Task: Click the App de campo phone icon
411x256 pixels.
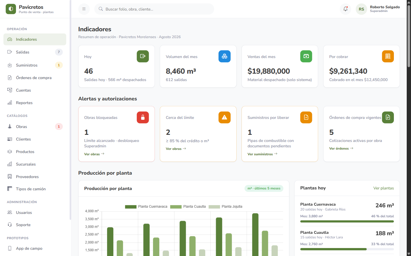Action: tap(10, 248)
